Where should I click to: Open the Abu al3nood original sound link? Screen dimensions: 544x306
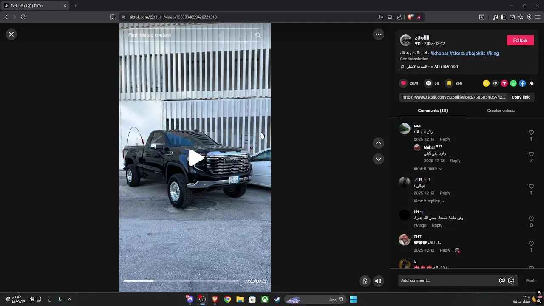coord(429,67)
